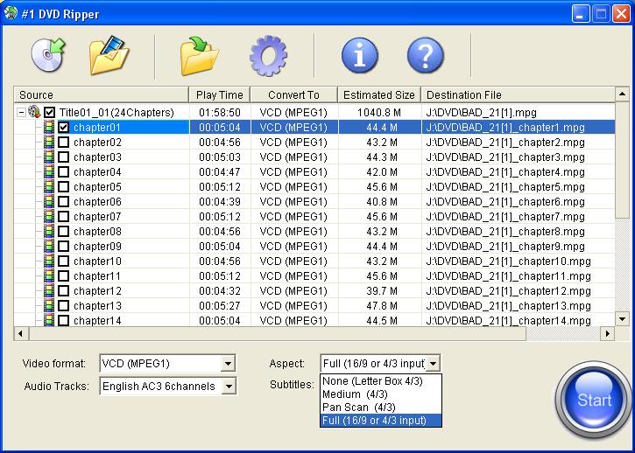Click the film strip icon for chapter10
This screenshot has height=453, width=635.
click(48, 261)
